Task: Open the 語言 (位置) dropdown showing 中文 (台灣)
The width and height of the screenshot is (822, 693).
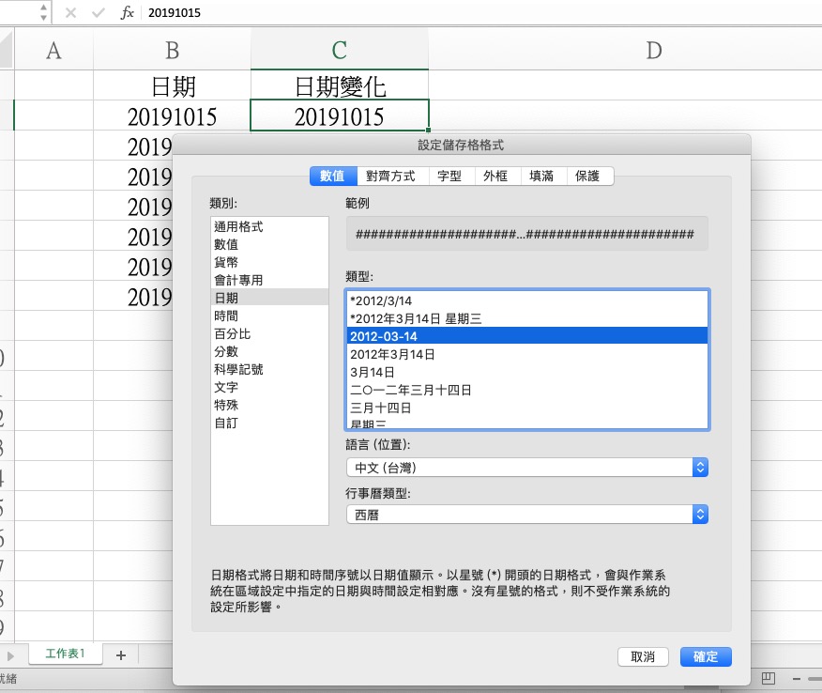Action: click(527, 468)
